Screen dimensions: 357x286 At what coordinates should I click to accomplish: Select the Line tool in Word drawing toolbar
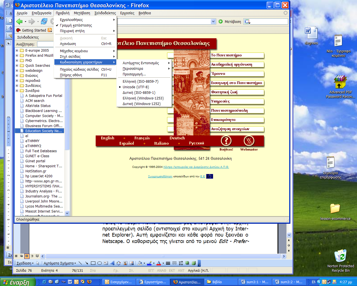point(80,263)
